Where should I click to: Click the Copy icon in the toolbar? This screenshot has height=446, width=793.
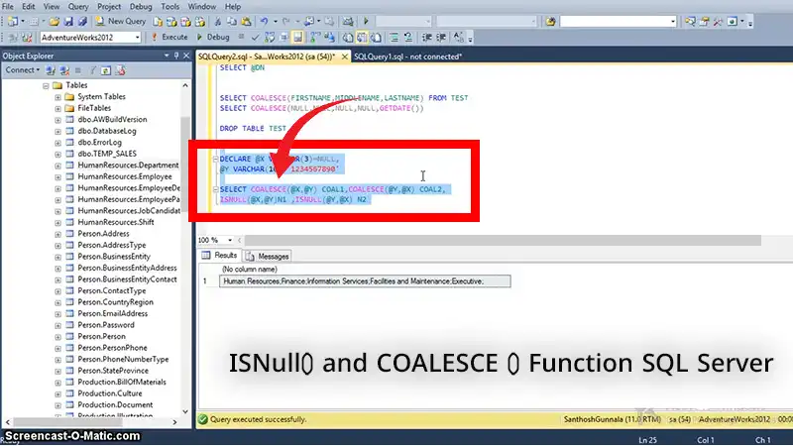pos(232,21)
